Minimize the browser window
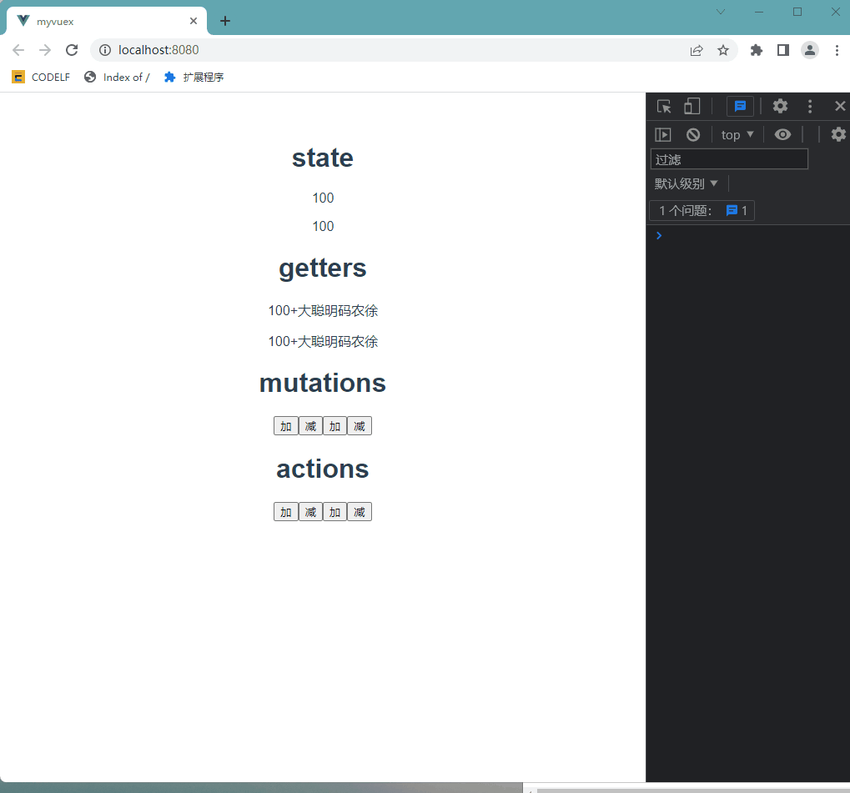This screenshot has width=850, height=793. pos(759,12)
